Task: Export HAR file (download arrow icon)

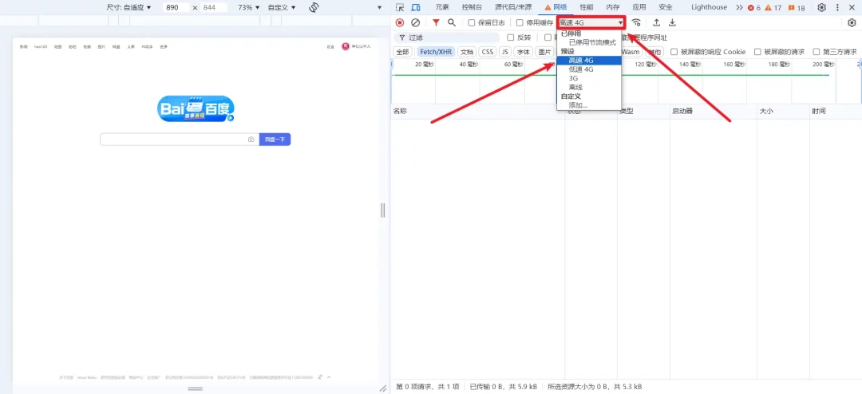Action: 672,22
